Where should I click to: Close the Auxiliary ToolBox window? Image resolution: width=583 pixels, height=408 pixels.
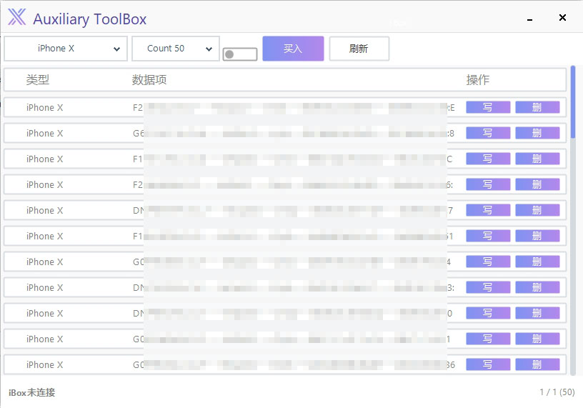point(562,17)
